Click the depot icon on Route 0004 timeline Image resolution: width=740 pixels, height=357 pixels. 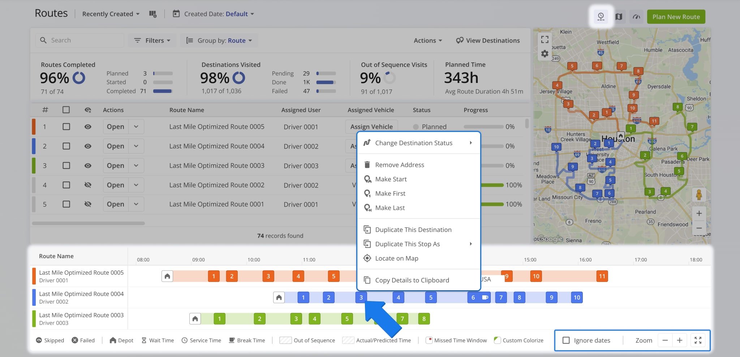pyautogui.click(x=279, y=297)
